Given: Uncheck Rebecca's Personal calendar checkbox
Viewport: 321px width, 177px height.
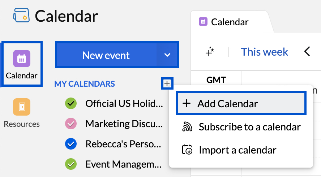Looking at the screenshot, I should pos(70,144).
